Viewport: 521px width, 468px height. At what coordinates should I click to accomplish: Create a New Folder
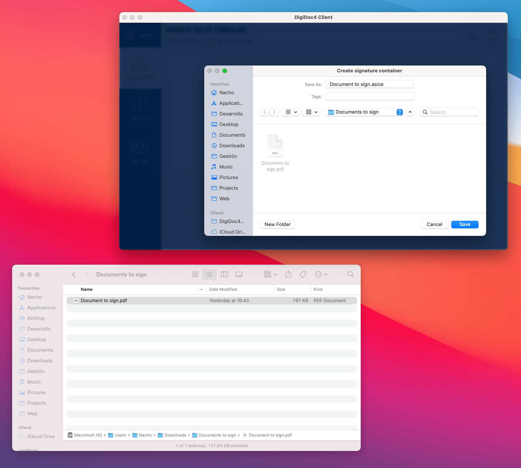pos(277,224)
